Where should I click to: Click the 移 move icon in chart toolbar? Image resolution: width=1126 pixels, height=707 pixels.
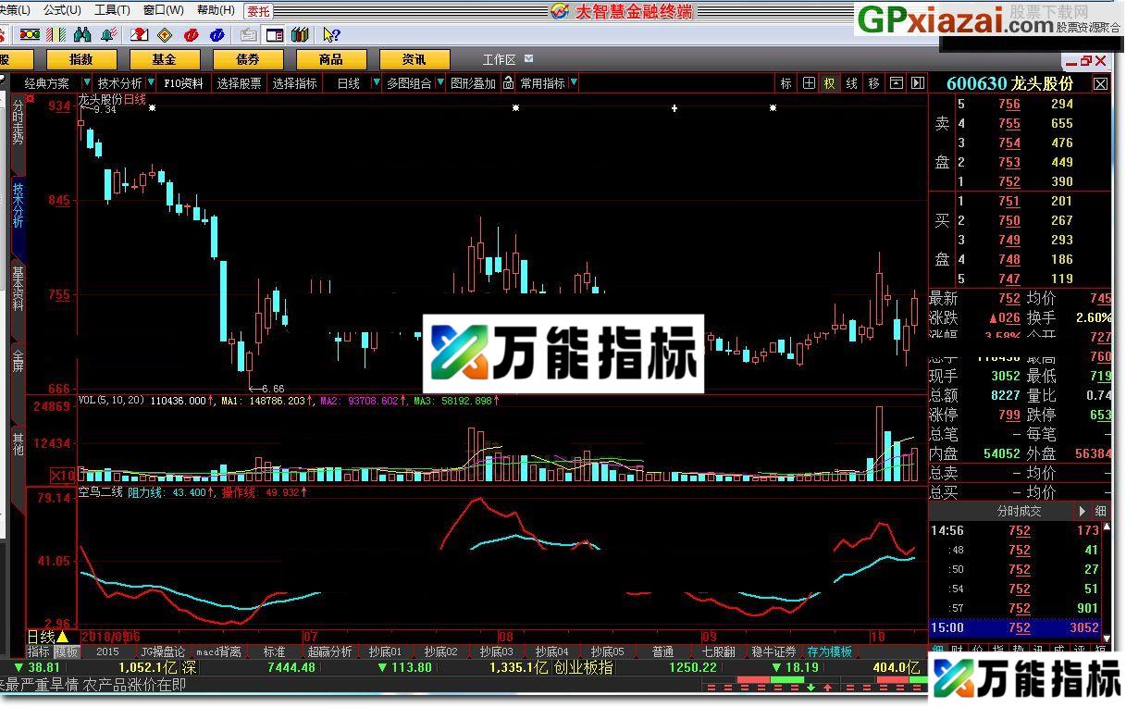pos(872,82)
